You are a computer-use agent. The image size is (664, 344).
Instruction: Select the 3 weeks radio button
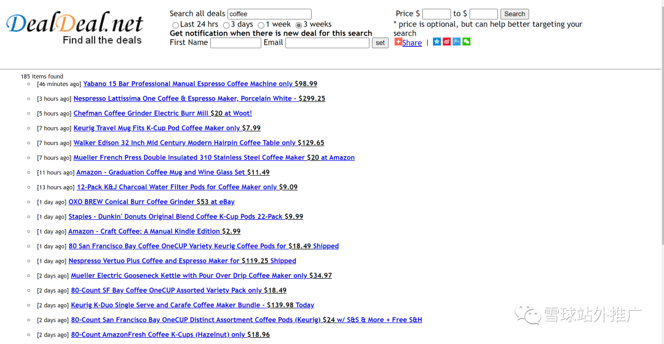coord(299,25)
